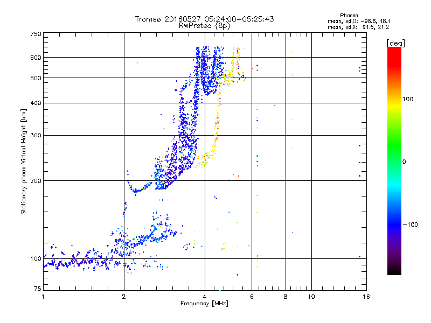Click the 'Stationary phase Virtual Height [km]' axis title
The width and height of the screenshot is (431, 323).
(x=23, y=161)
